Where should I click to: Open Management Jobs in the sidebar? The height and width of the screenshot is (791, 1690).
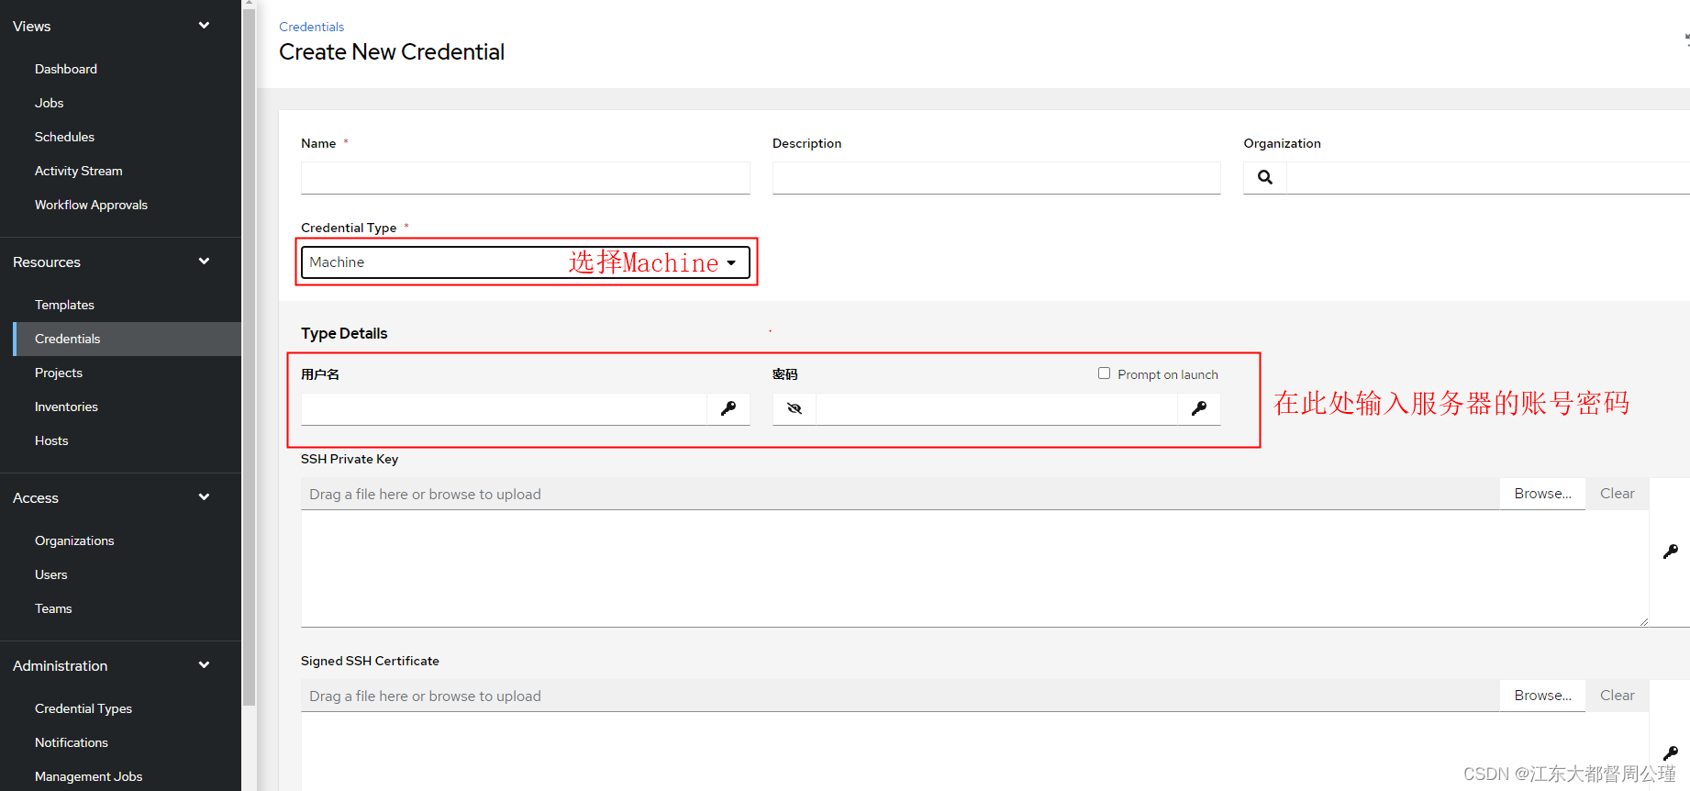pyautogui.click(x=89, y=776)
